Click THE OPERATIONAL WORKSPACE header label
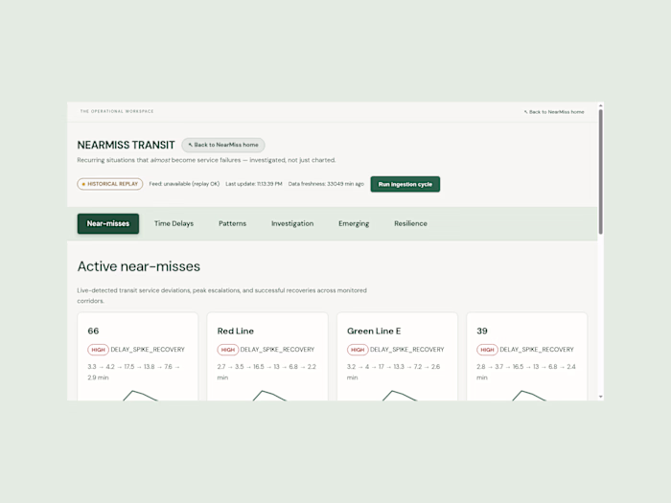 pos(117,111)
